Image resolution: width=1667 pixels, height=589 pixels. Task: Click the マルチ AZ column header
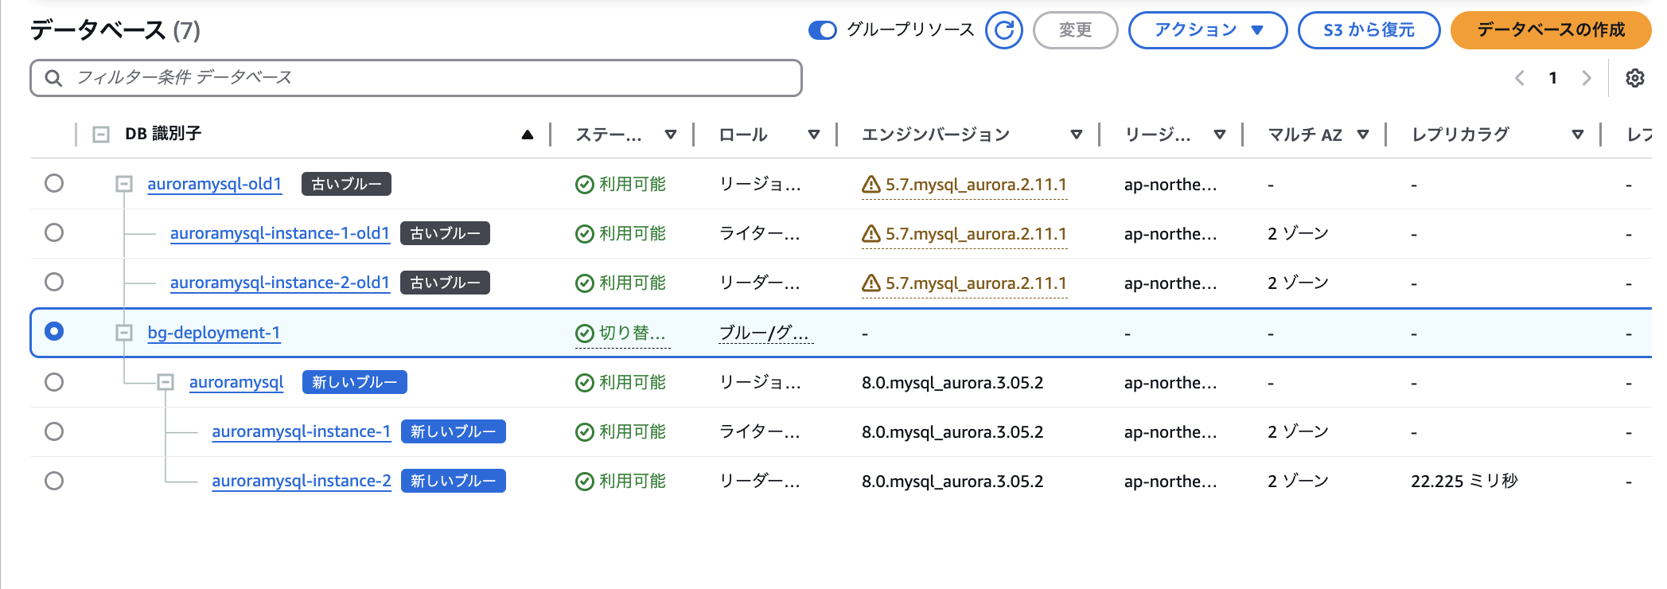(1304, 135)
